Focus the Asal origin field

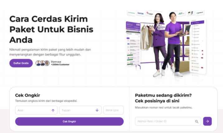click(36, 110)
